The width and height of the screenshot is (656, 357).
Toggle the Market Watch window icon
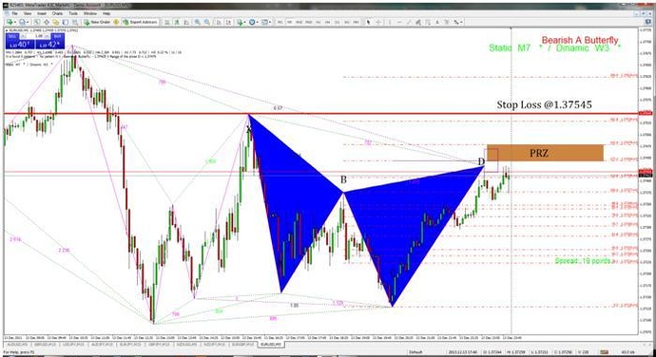click(x=37, y=22)
